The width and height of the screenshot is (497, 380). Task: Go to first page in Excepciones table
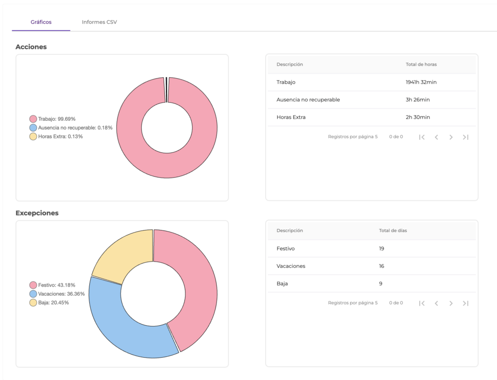click(x=422, y=303)
